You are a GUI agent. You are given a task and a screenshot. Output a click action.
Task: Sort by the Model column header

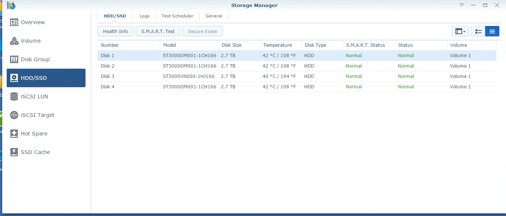point(189,45)
